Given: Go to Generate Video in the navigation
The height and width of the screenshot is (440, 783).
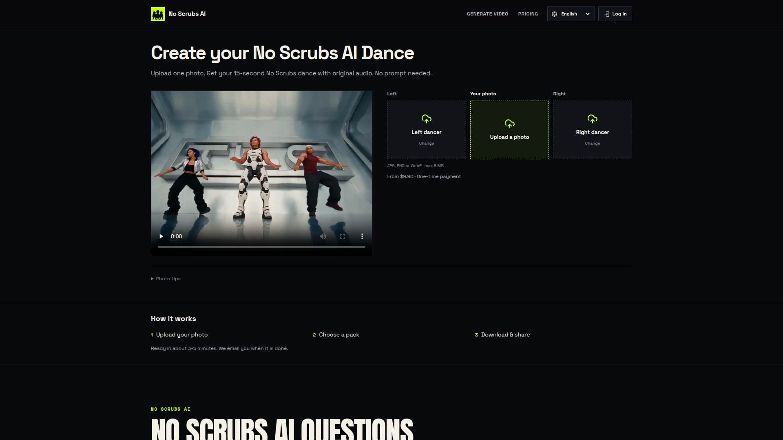Looking at the screenshot, I should pos(487,14).
